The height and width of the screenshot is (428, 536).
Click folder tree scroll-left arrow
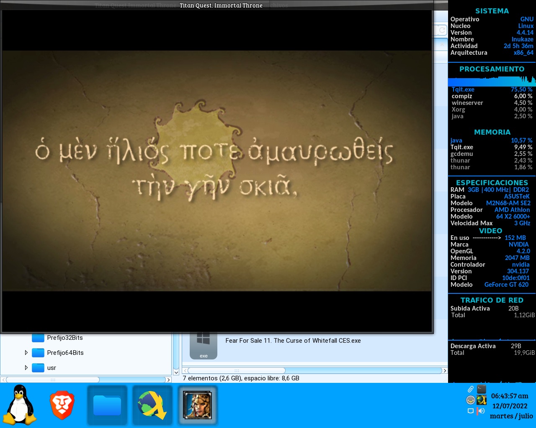(3, 380)
